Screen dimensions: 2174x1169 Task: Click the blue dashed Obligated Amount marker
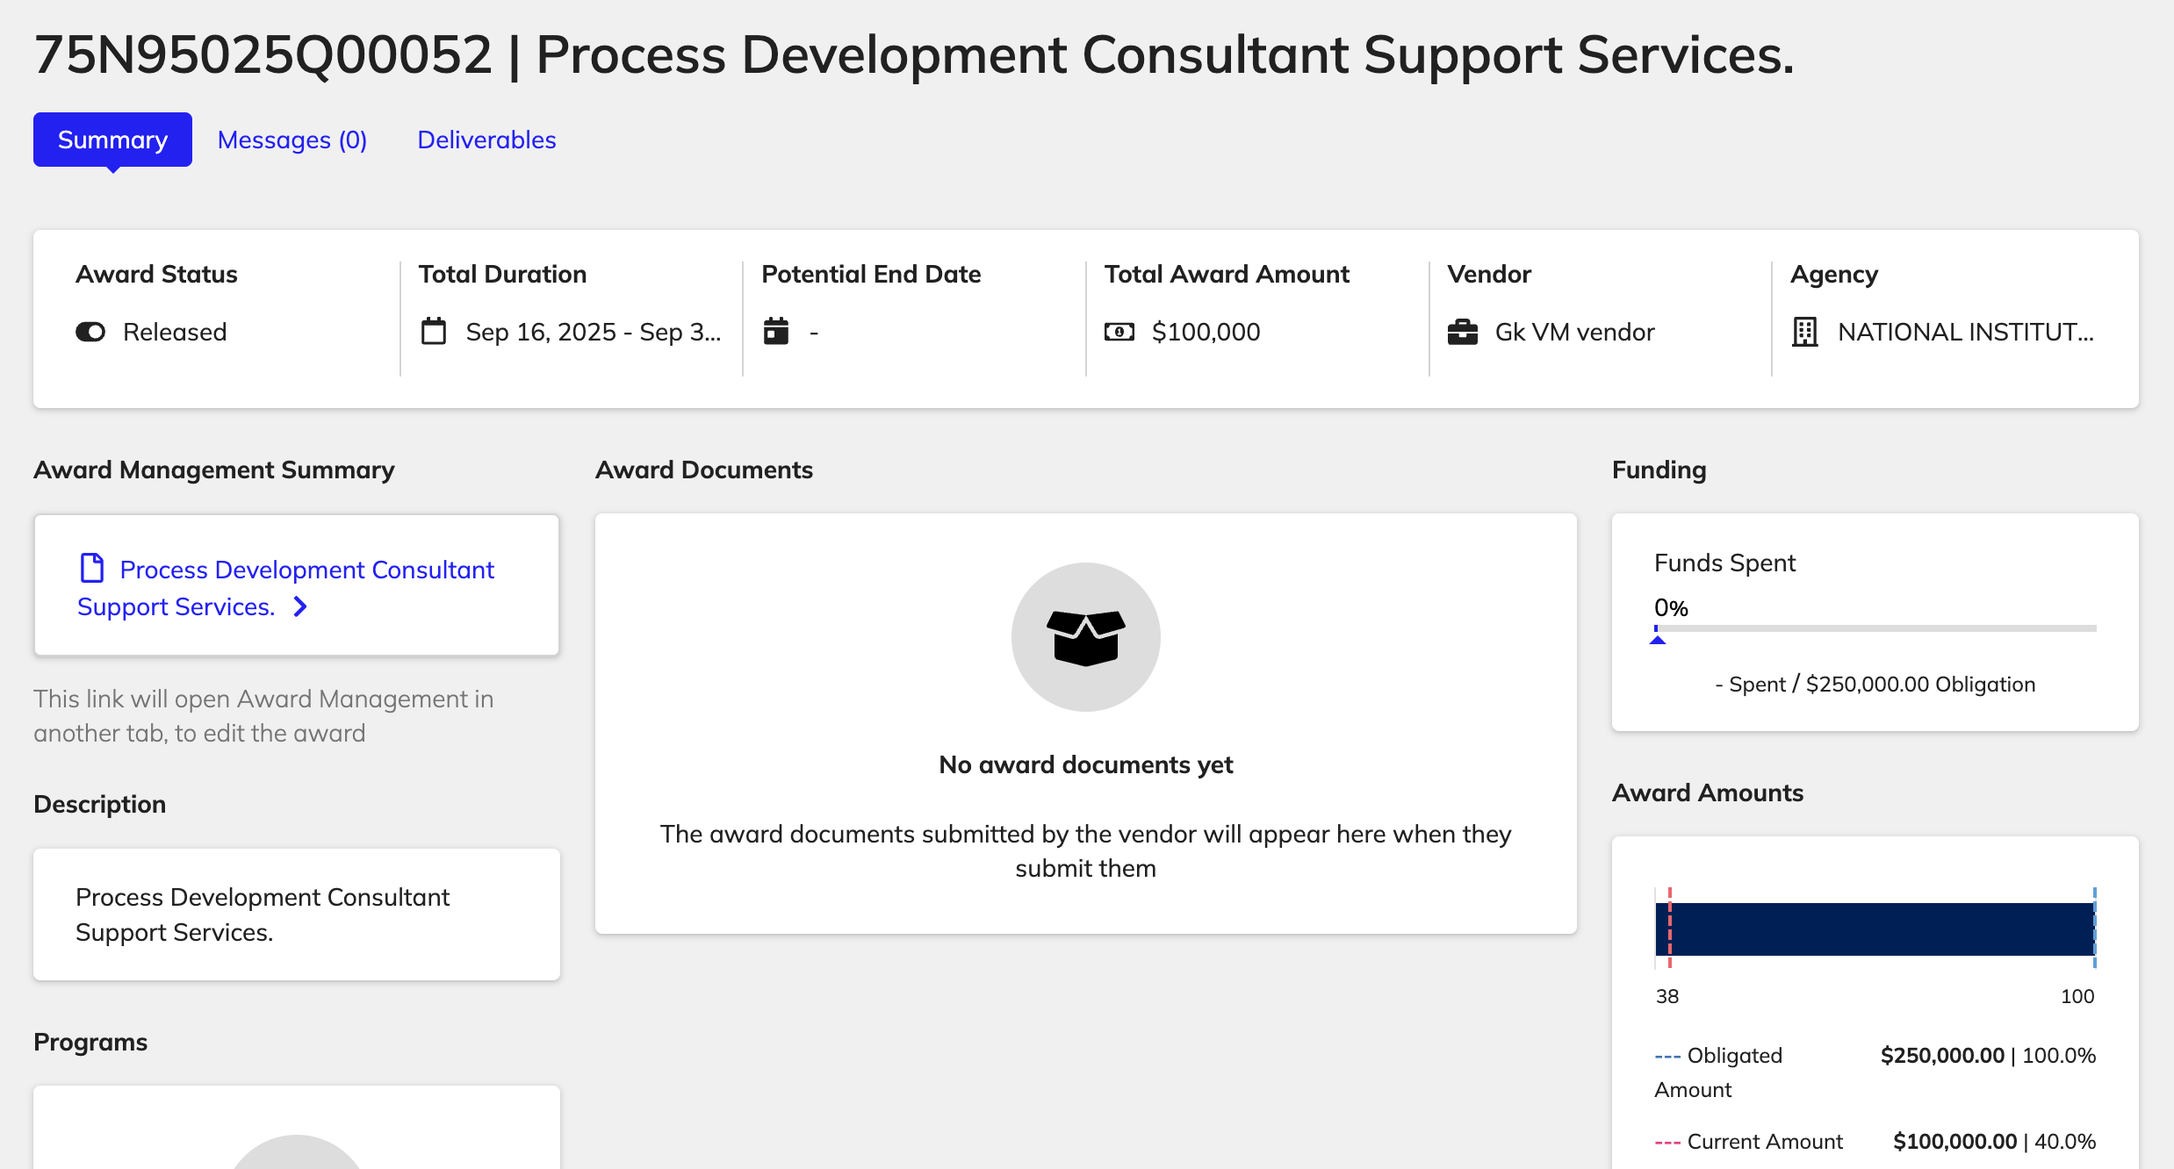coord(2095,928)
